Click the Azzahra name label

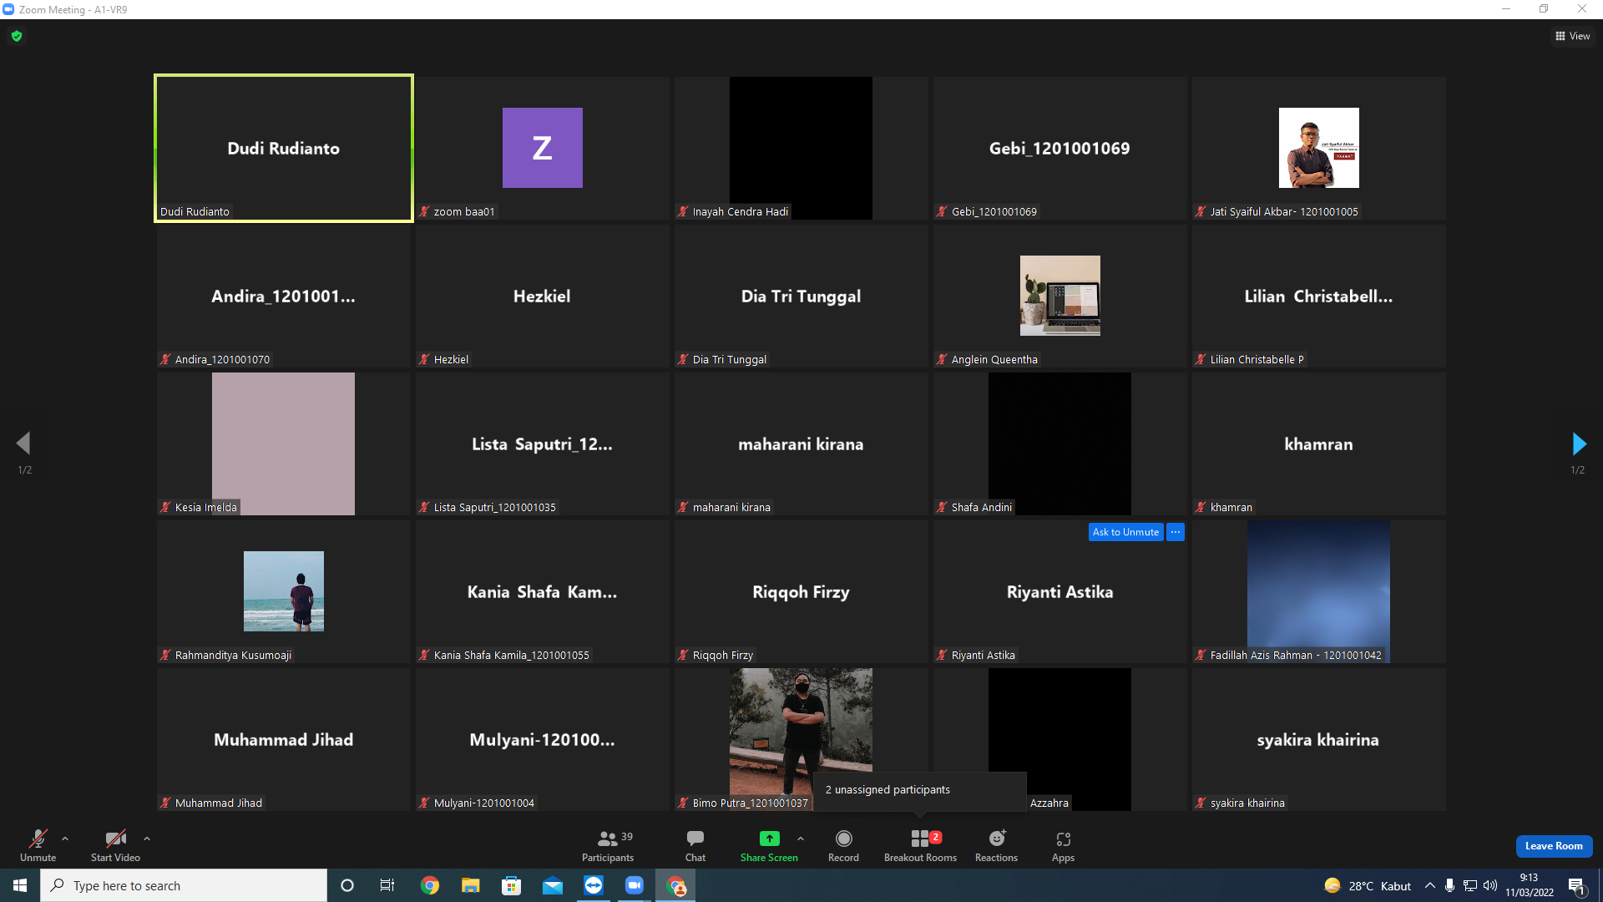coord(1049,803)
